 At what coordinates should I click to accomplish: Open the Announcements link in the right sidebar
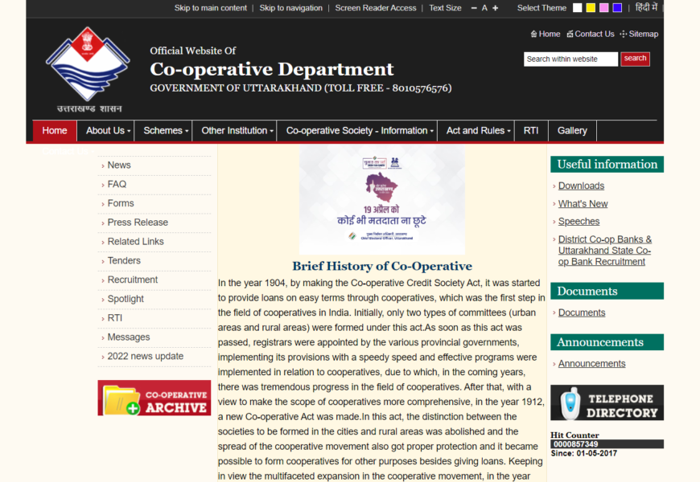pos(591,364)
